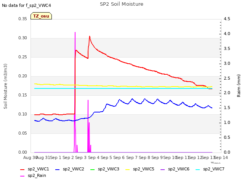Click the 0.10 left axis value

[23, 114]
